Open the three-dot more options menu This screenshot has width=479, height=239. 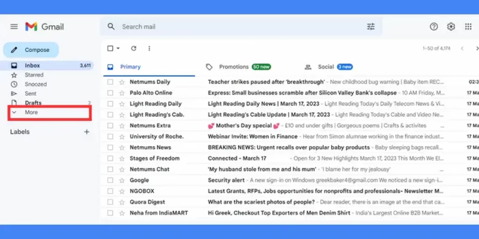point(149,48)
